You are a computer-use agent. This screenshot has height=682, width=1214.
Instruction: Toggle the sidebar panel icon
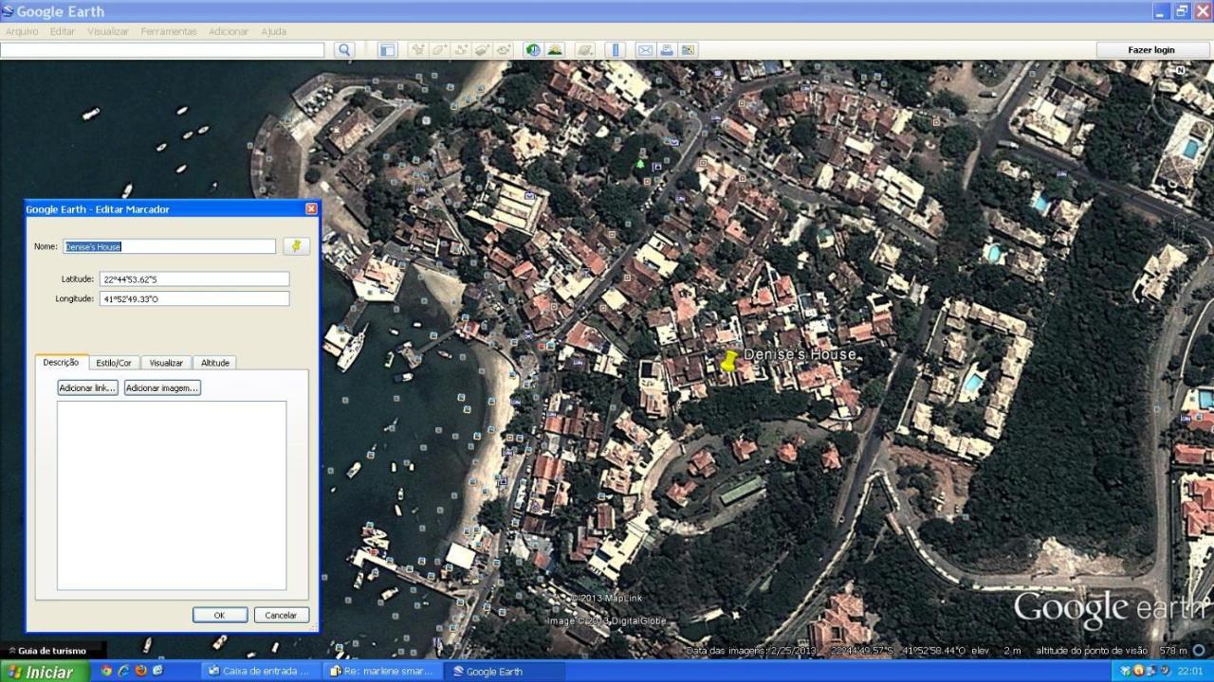388,50
